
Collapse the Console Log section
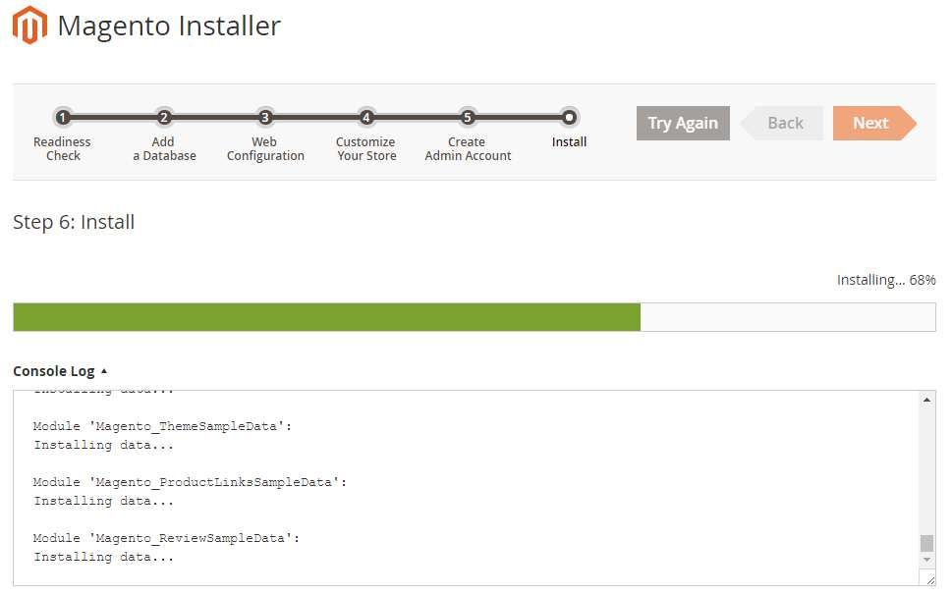coord(60,371)
